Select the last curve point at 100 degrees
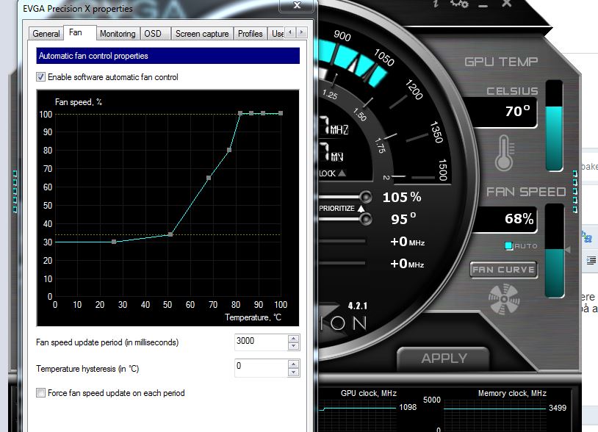 click(281, 113)
